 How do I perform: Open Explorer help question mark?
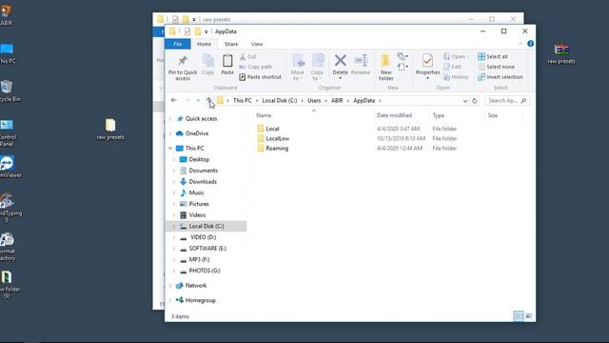[531, 44]
